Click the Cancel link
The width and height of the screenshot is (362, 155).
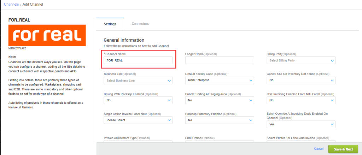[x=319, y=149]
